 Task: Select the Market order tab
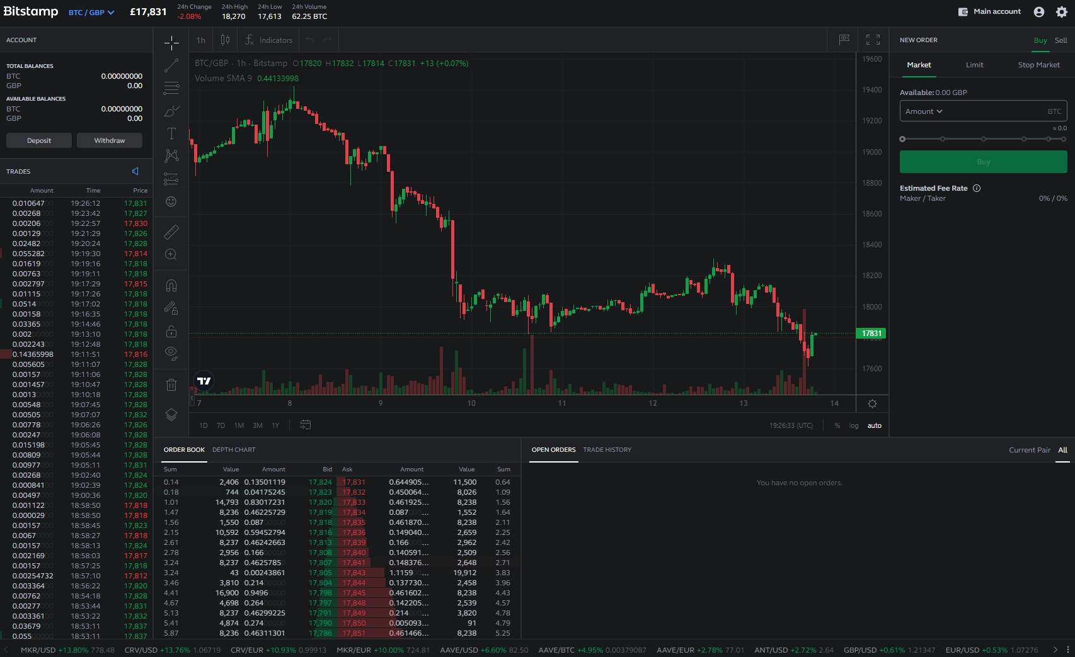click(919, 65)
